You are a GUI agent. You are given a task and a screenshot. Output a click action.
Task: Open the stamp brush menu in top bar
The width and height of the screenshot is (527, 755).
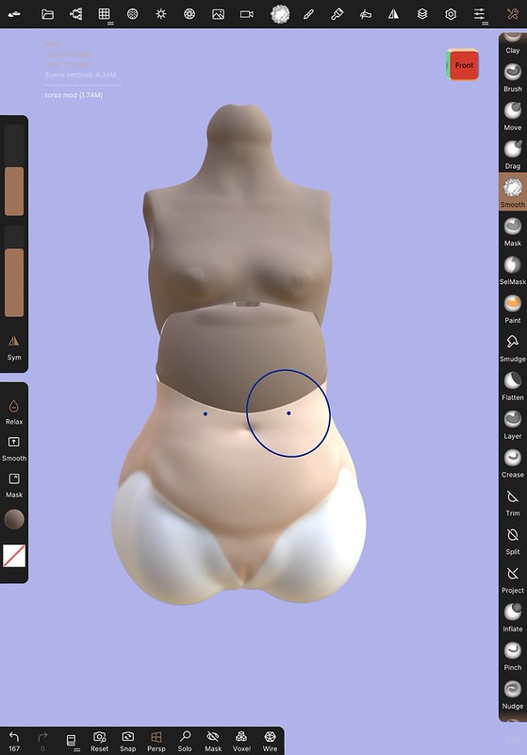pos(338,14)
